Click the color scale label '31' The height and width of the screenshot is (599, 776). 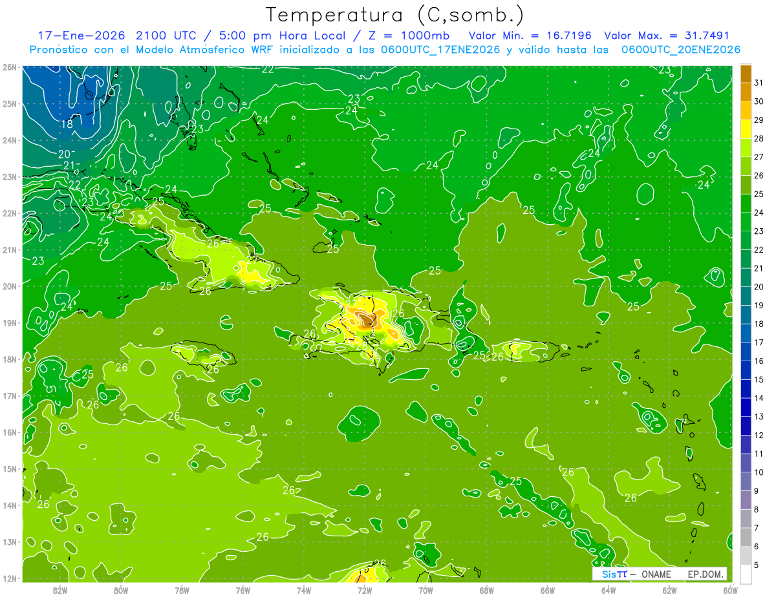[759, 83]
